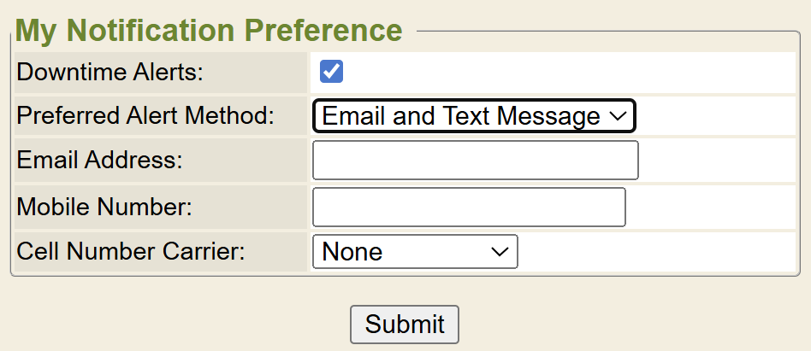Viewport: 811px width, 351px height.
Task: Click the "Preferred Alert Method:" label
Action: pos(145,116)
